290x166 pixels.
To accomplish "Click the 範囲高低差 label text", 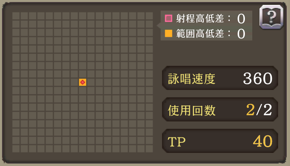I will click(x=200, y=34).
